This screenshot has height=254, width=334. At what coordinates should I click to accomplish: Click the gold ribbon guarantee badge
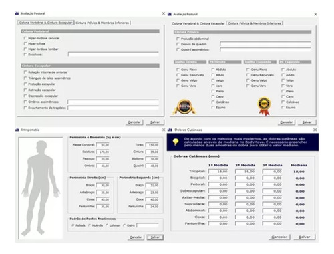point(264,106)
